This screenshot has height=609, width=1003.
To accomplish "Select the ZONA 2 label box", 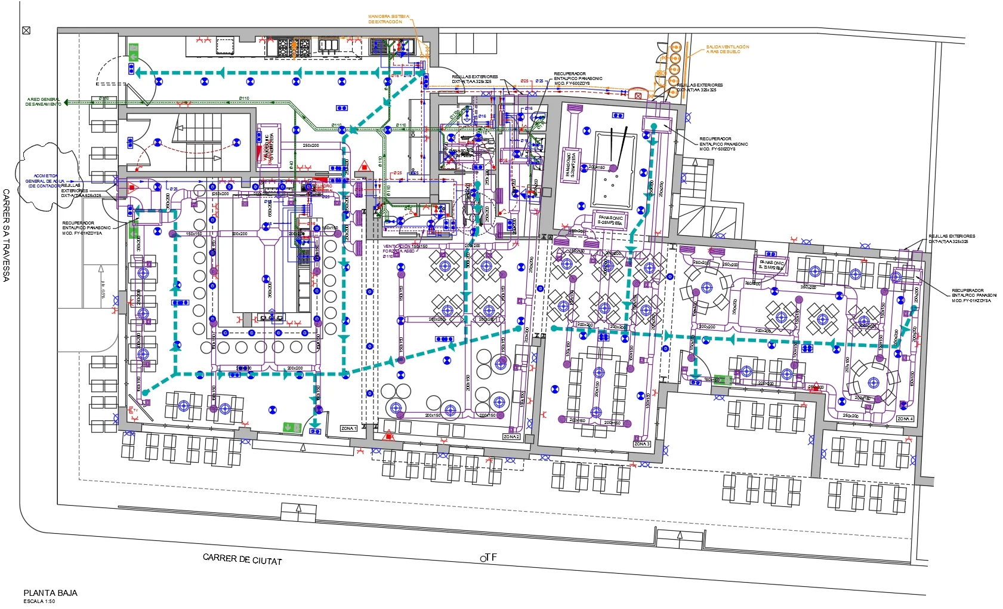I will (511, 437).
